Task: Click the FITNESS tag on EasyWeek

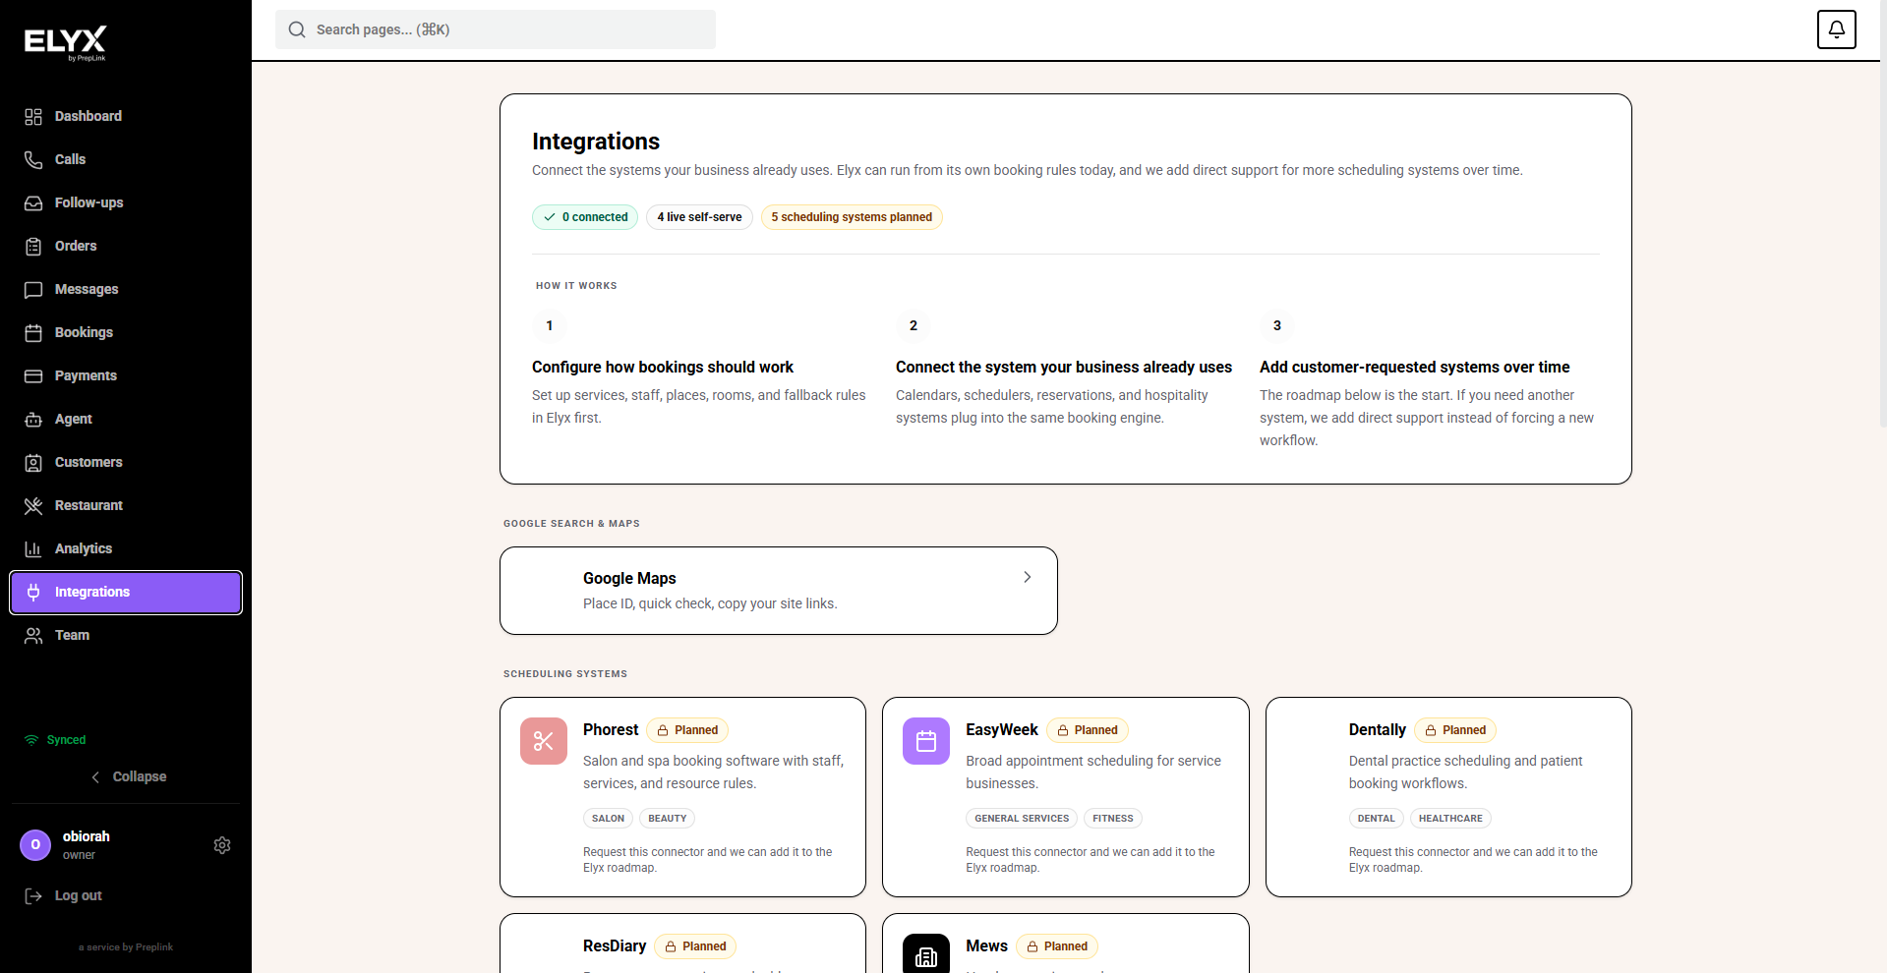Action: 1113,819
